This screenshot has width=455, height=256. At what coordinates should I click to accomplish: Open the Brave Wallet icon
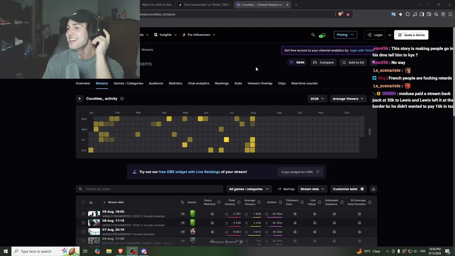429,14
